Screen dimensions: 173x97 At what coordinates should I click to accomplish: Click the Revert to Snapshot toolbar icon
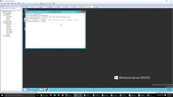click(x=35, y=4)
